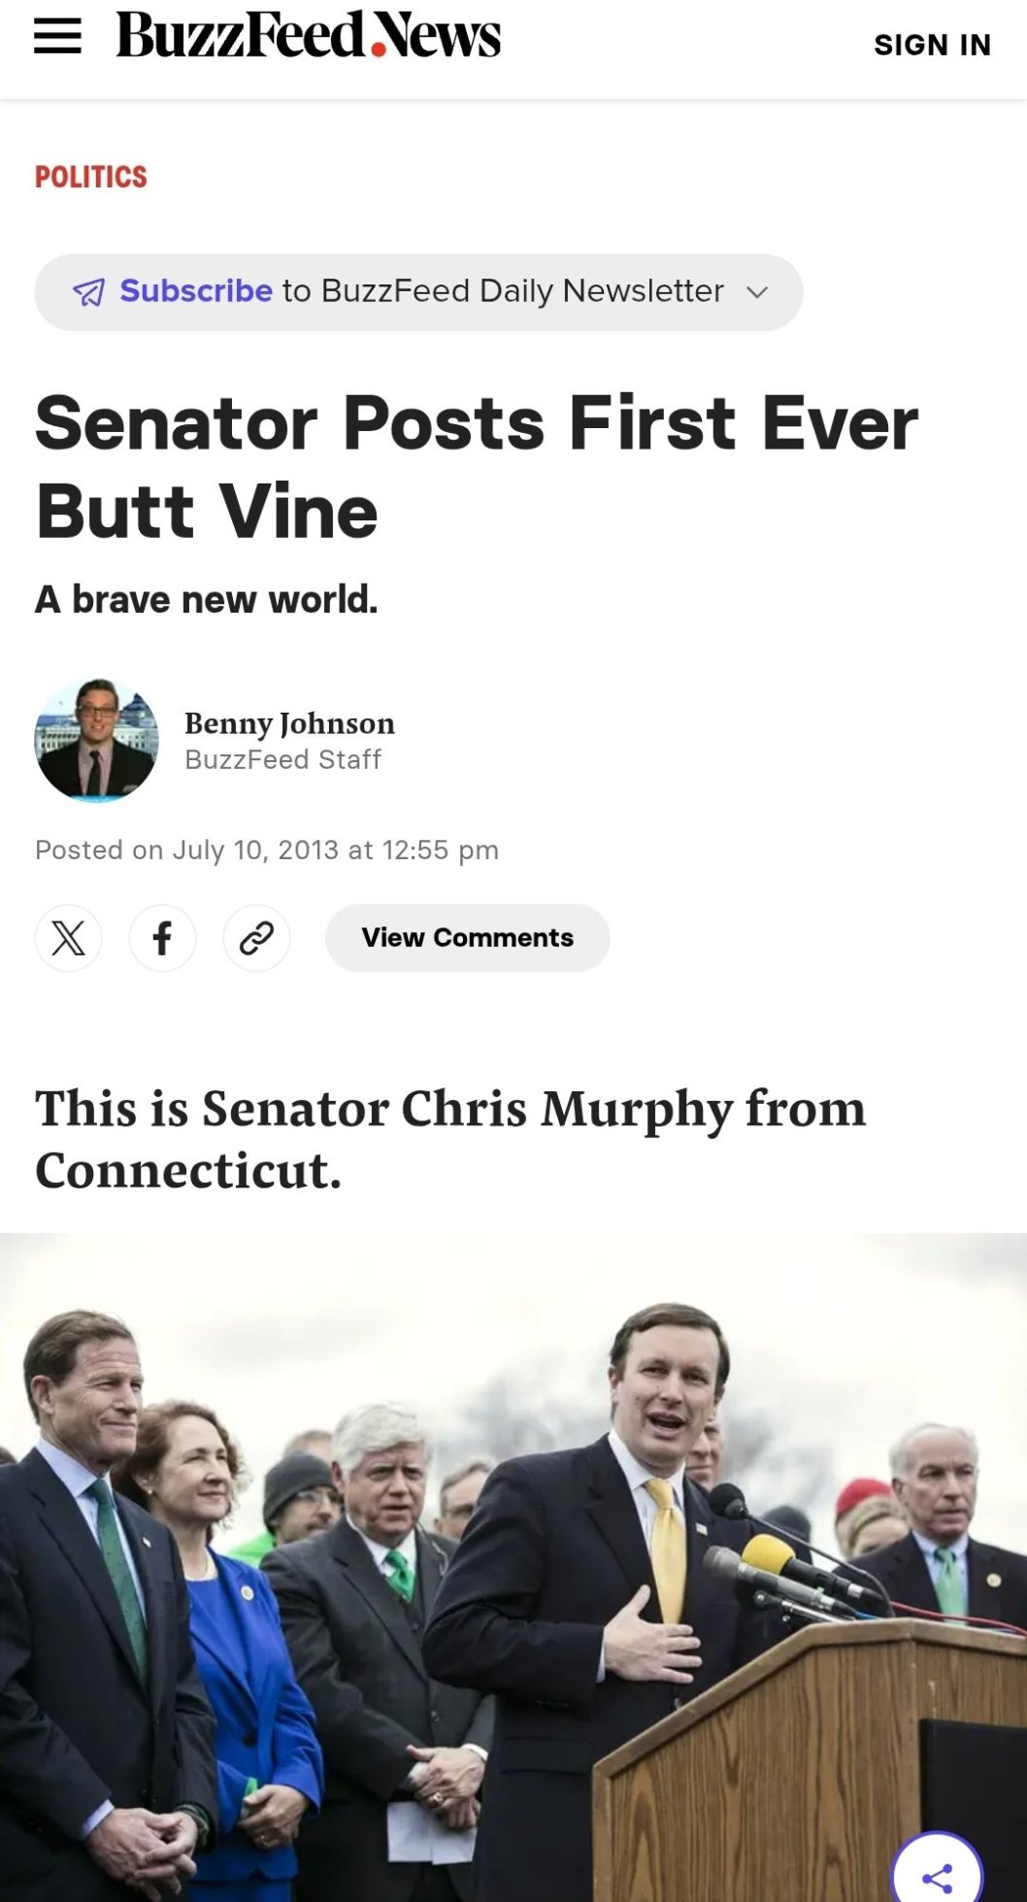
Task: Share article on Facebook
Action: (x=162, y=938)
